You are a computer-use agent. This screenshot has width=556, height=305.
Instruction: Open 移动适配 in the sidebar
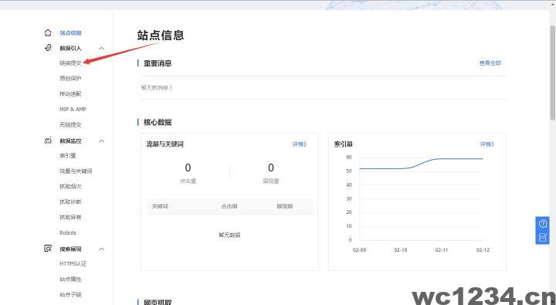(70, 93)
